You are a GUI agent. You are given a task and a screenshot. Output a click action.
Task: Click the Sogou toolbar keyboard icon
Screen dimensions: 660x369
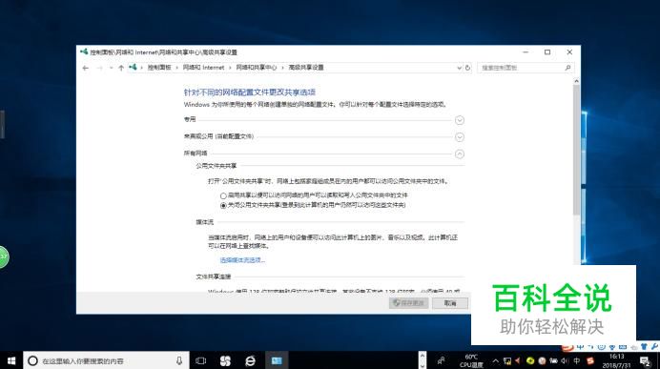tap(623, 347)
